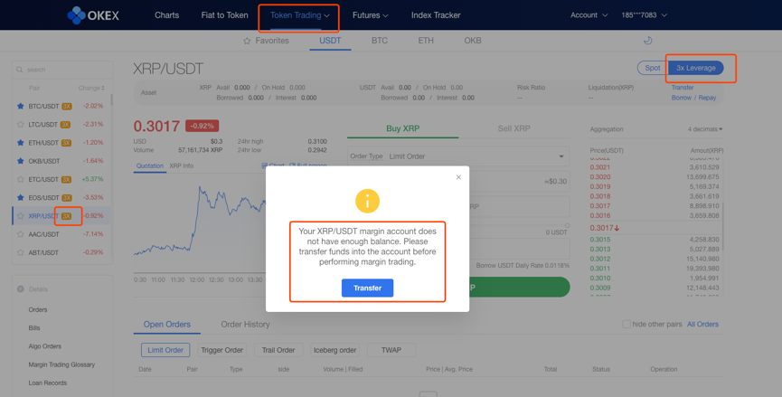Filter by Iceberg order
The image size is (782, 397).
click(334, 350)
